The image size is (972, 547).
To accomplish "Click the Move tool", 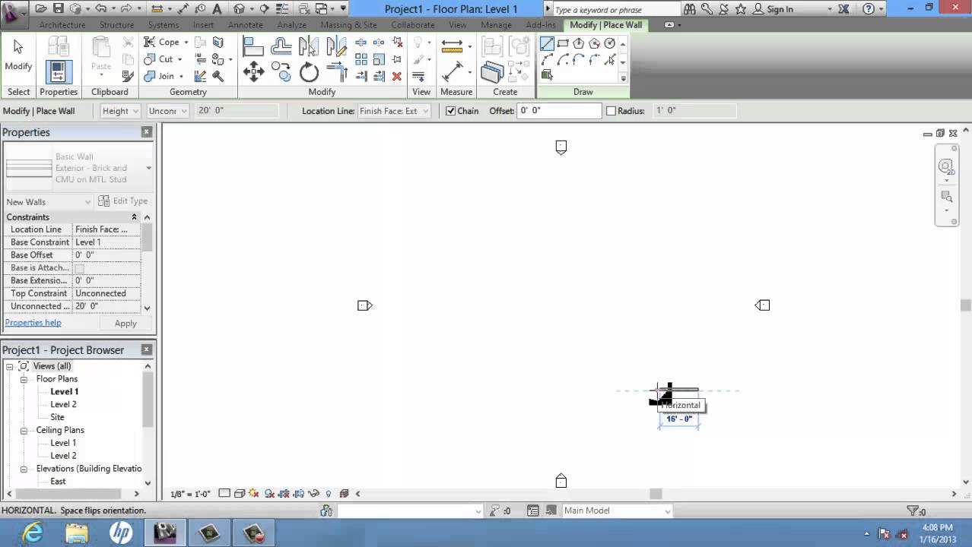I will point(253,72).
